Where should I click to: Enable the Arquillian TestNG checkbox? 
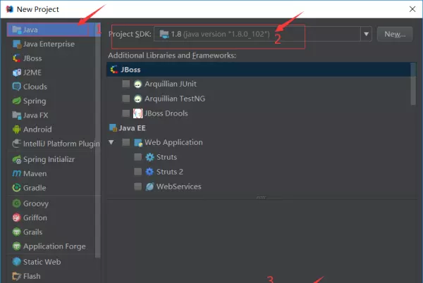pyautogui.click(x=126, y=99)
